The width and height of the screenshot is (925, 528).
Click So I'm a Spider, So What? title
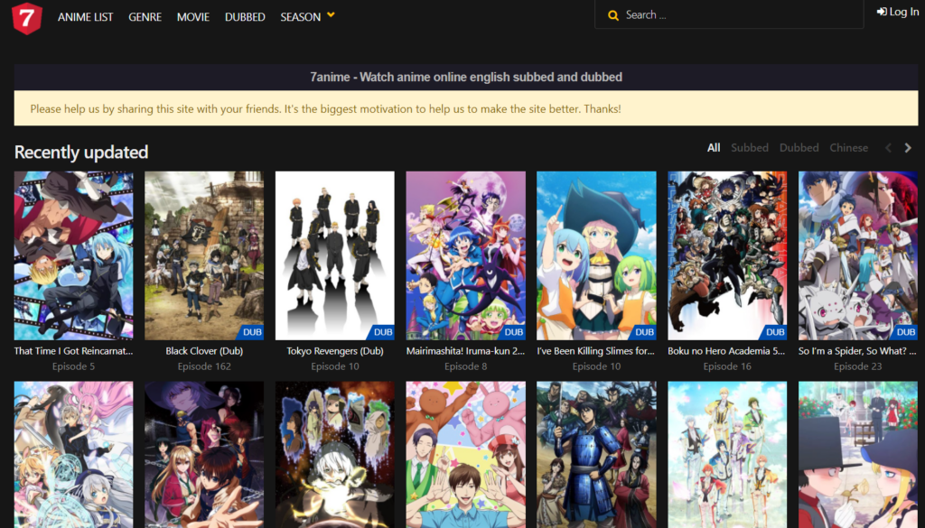coord(858,351)
